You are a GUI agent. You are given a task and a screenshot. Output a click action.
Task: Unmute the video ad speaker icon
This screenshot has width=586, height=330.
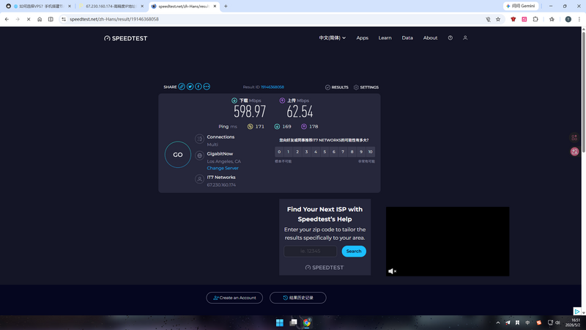(392, 271)
